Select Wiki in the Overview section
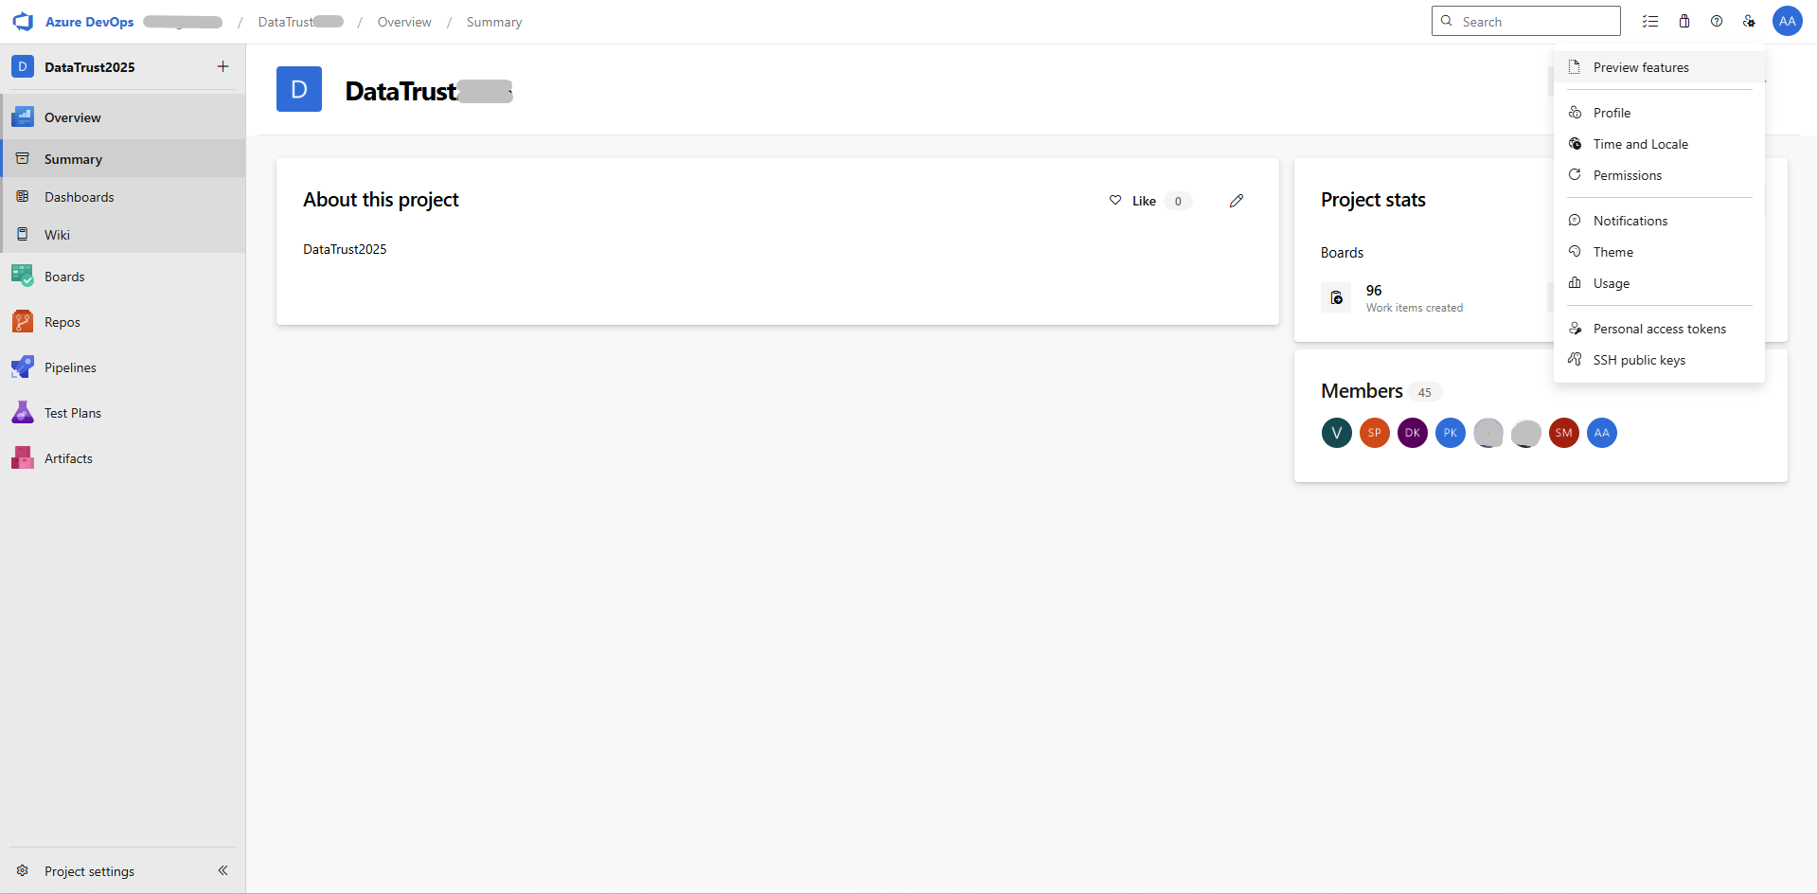Image resolution: width=1817 pixels, height=894 pixels. click(123, 235)
